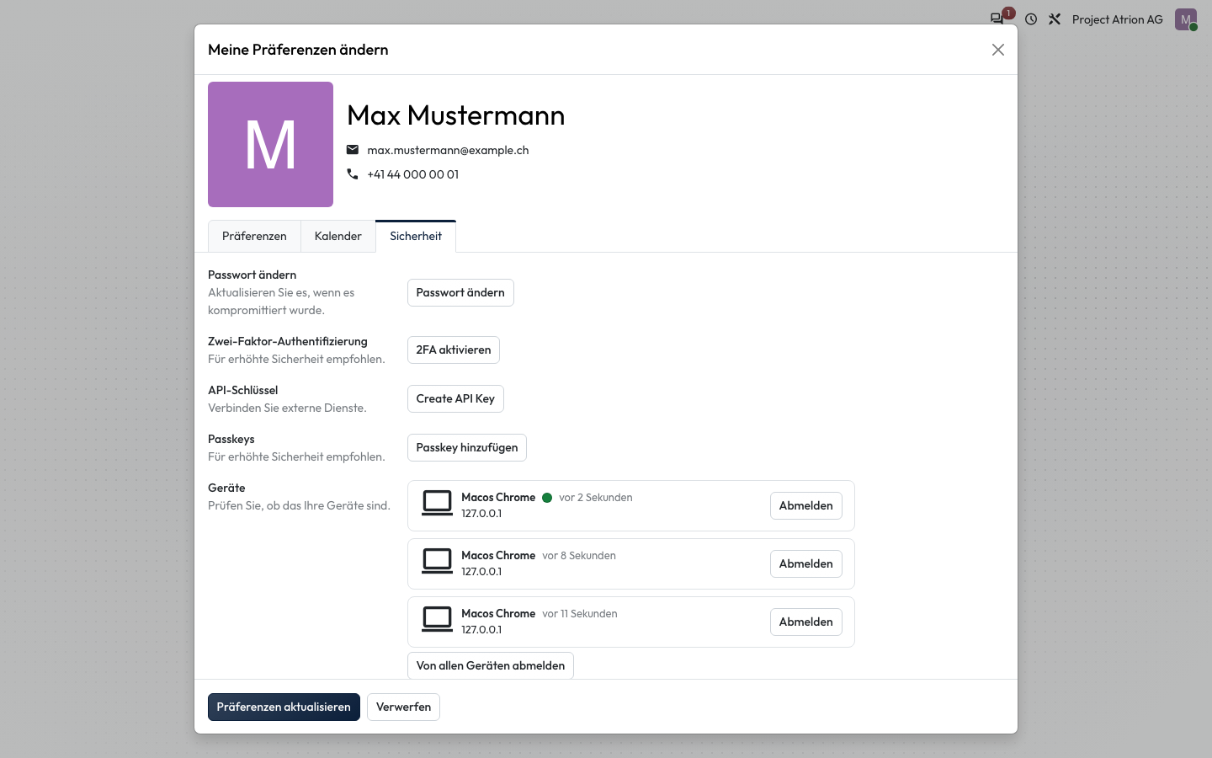The width and height of the screenshot is (1212, 758).
Task: Open the chat messages icon with notification badge
Action: point(997,19)
